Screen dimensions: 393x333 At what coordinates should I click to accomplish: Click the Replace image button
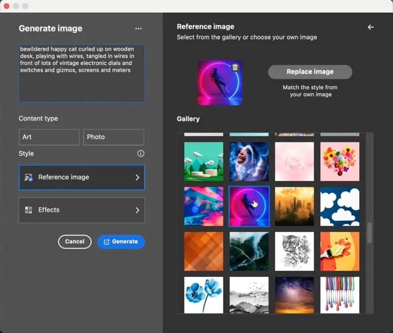point(310,72)
